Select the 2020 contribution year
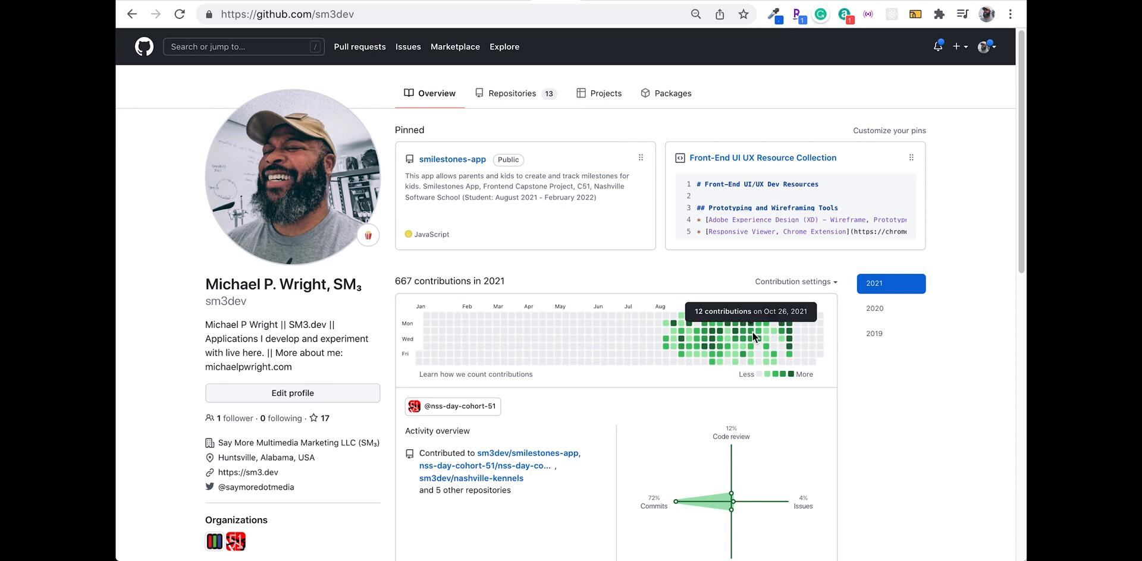Image resolution: width=1142 pixels, height=561 pixels. 874,308
